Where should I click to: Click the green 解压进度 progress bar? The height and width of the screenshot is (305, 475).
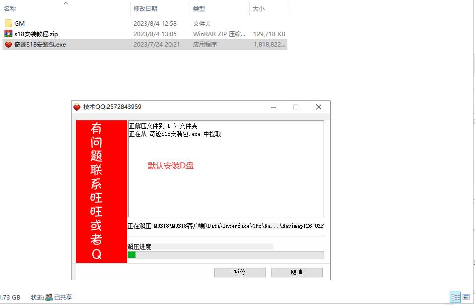click(225, 254)
